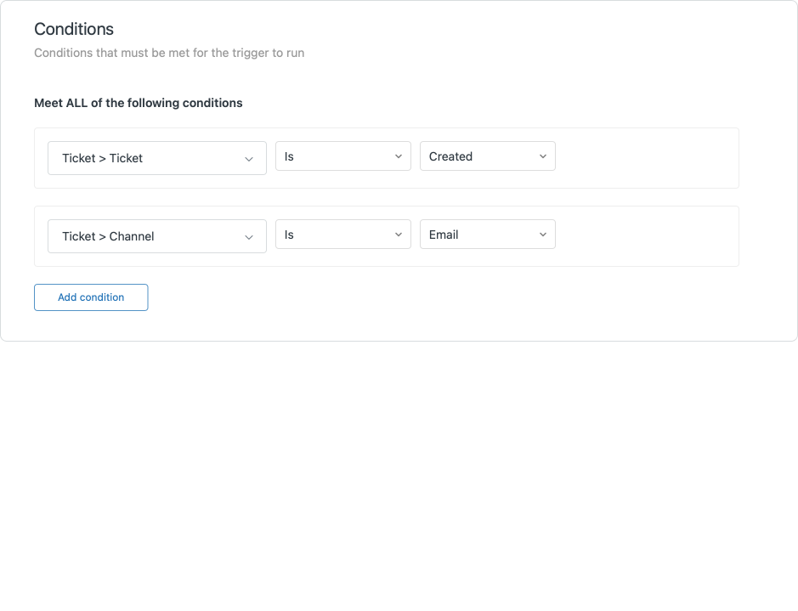Click the arrow icon beside the first Is operator
This screenshot has width=798, height=611.
pyautogui.click(x=399, y=156)
